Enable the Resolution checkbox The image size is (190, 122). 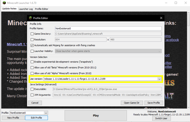[32, 40]
